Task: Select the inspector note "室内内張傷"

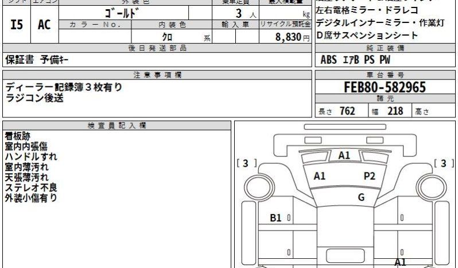Action: (26, 146)
